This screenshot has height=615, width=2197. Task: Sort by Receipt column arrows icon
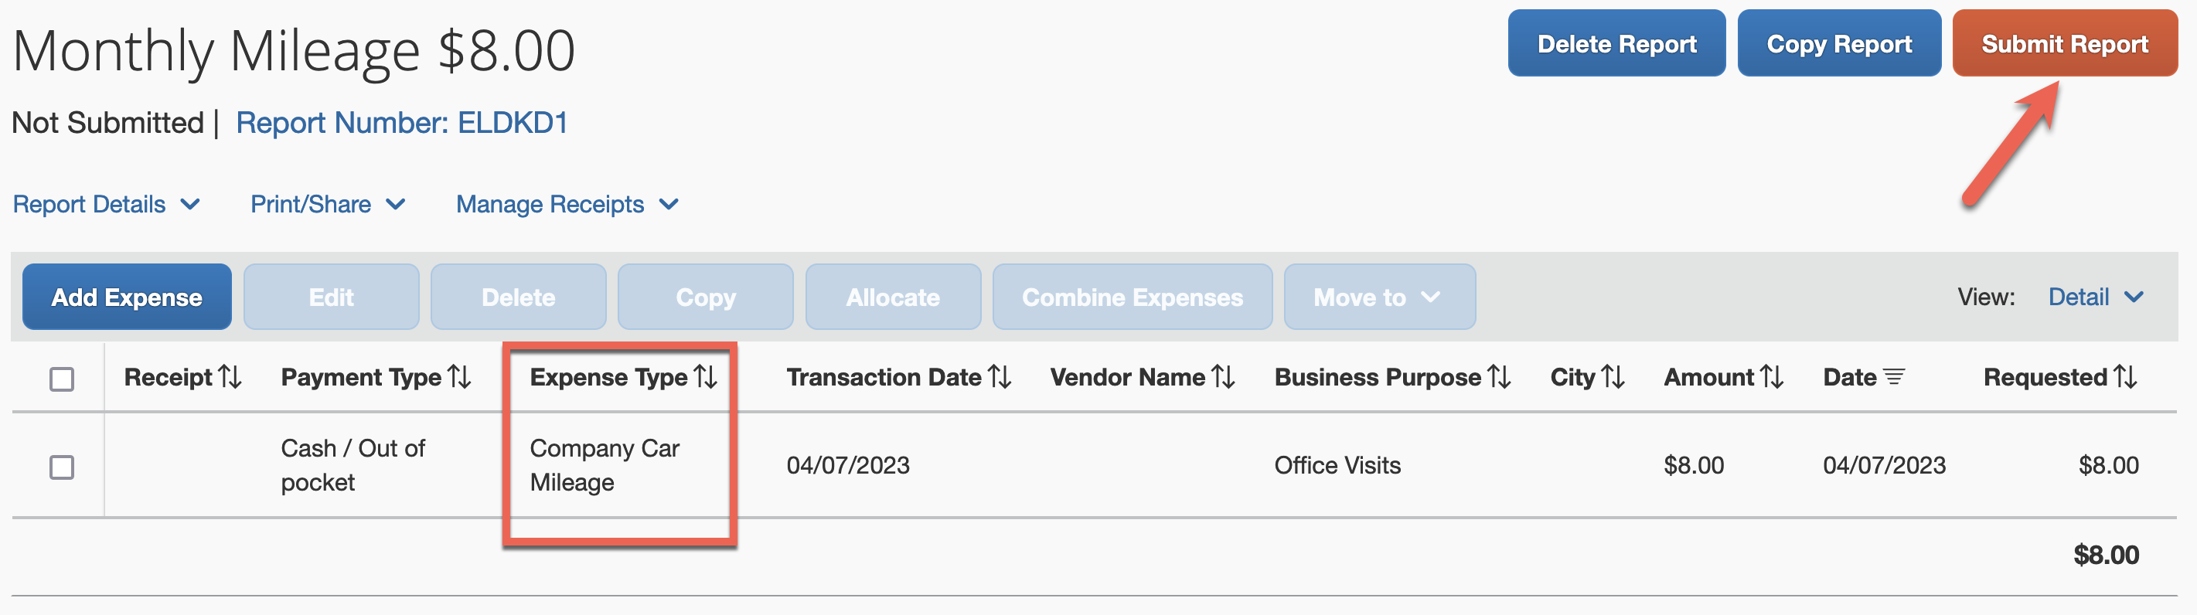[230, 377]
